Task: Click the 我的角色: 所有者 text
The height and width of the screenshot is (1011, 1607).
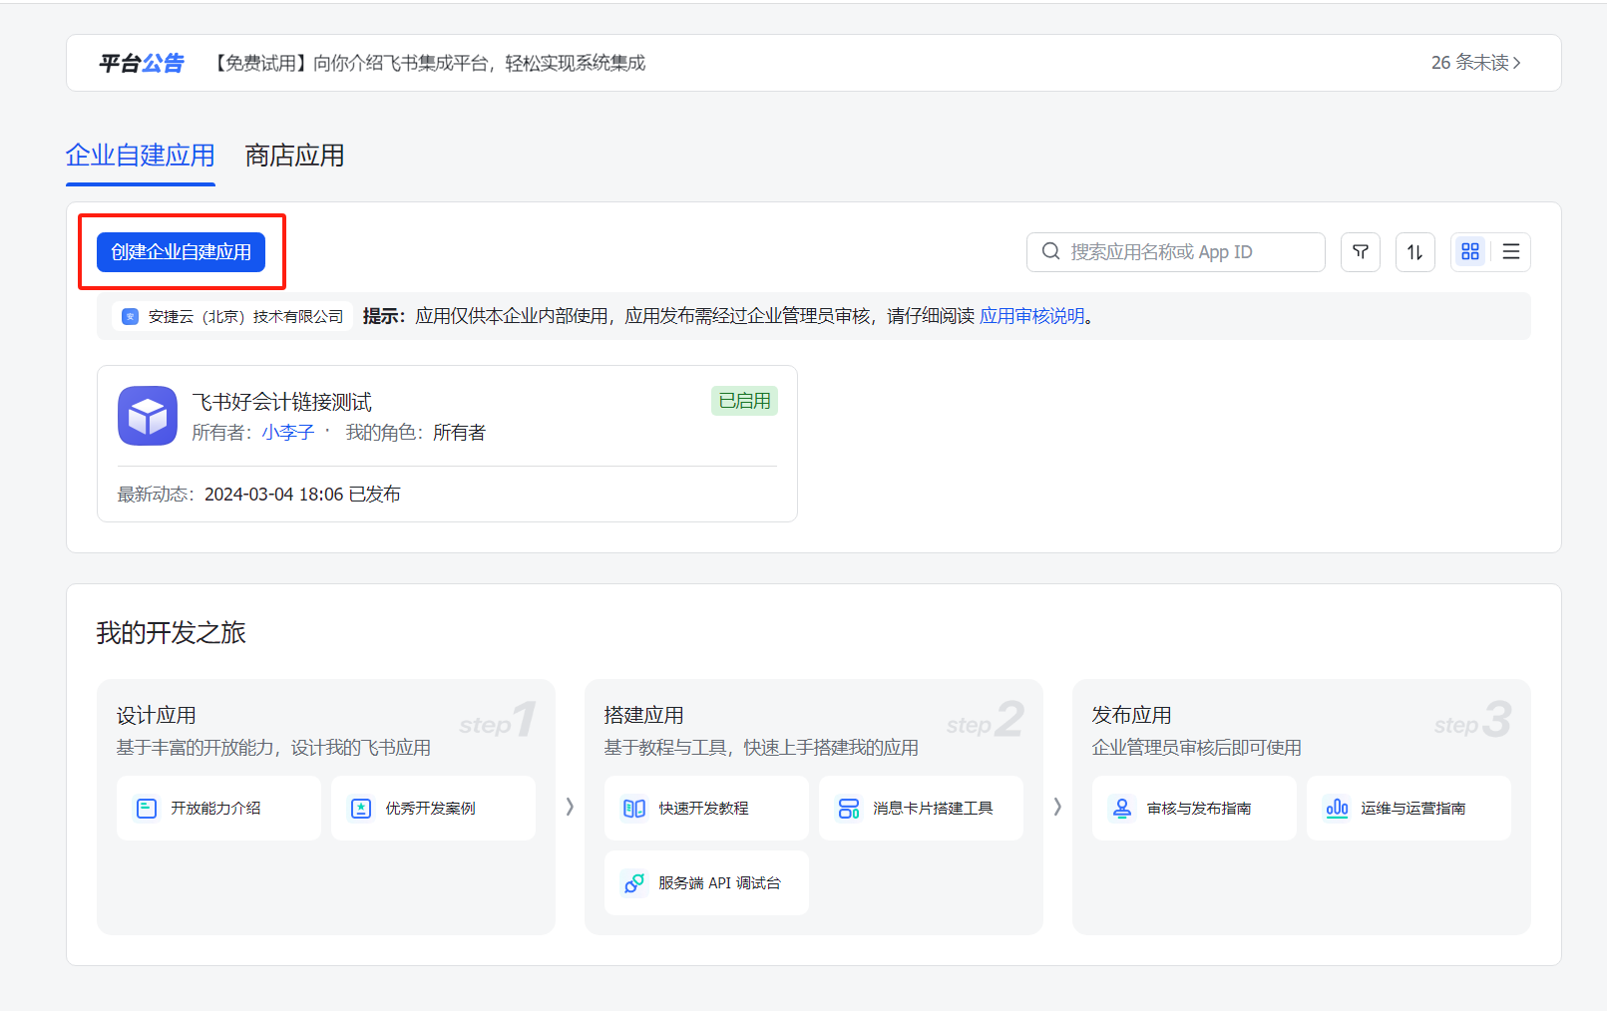Action: tap(416, 432)
